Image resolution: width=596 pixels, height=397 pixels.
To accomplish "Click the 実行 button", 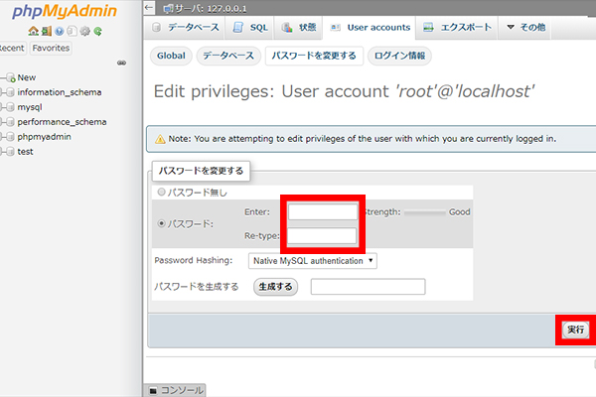I will 575,329.
